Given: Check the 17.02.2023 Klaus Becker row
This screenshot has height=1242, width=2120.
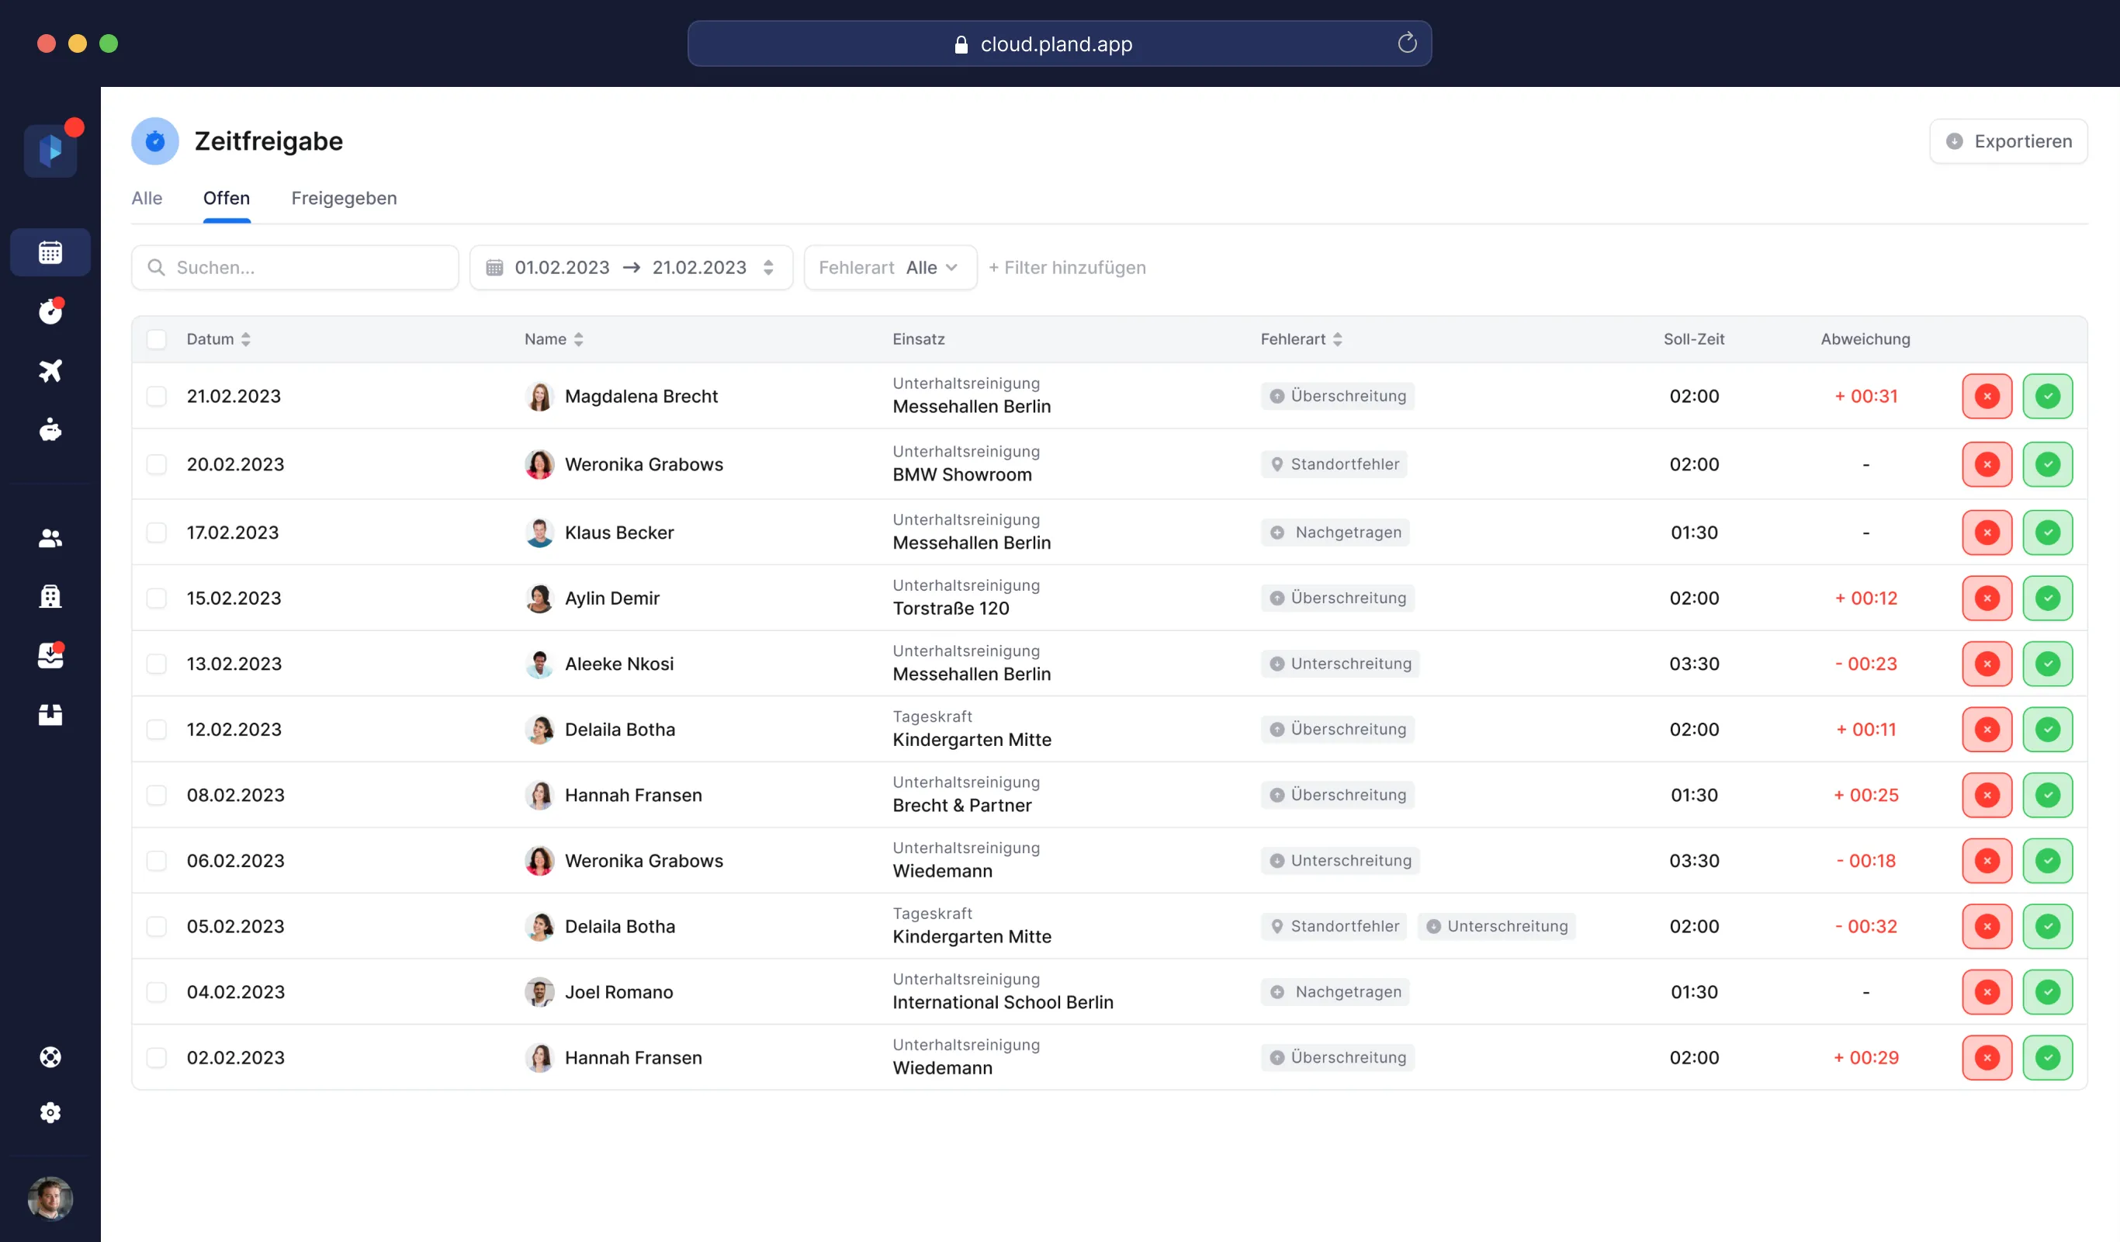Looking at the screenshot, I should click(x=157, y=533).
